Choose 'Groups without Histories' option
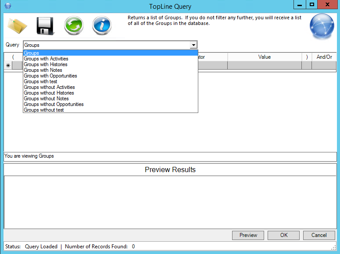The image size is (340, 254). [111, 93]
